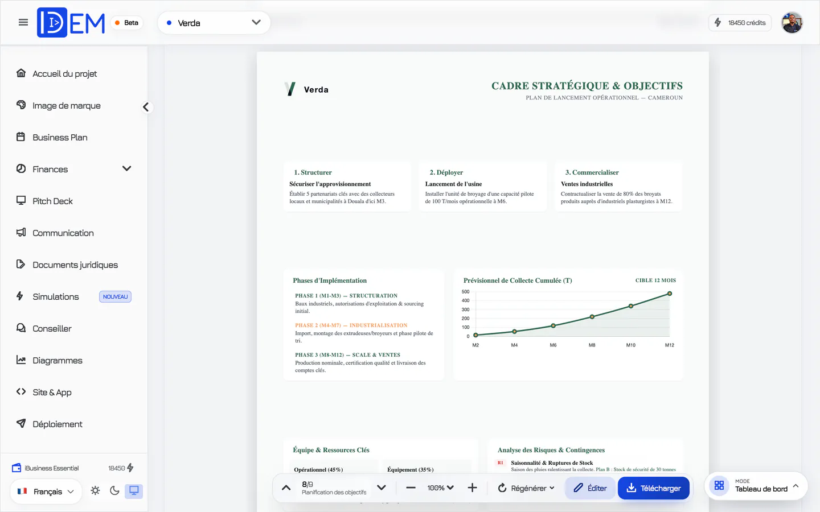Click the IDEM logo
This screenshot has width=820, height=512.
click(x=71, y=23)
